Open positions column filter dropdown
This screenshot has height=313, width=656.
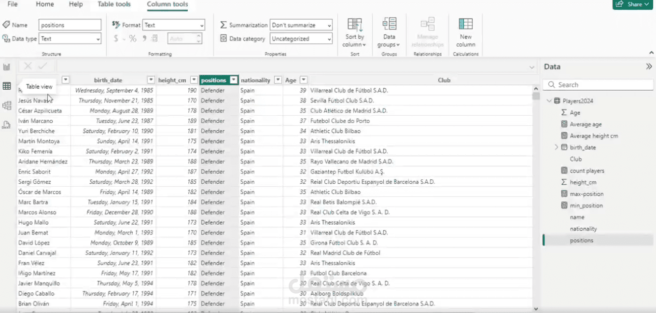[234, 80]
